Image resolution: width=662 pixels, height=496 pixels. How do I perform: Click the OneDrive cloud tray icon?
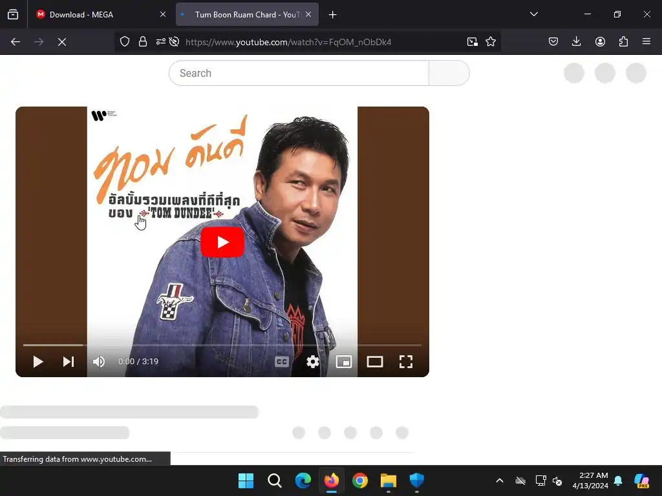point(520,480)
